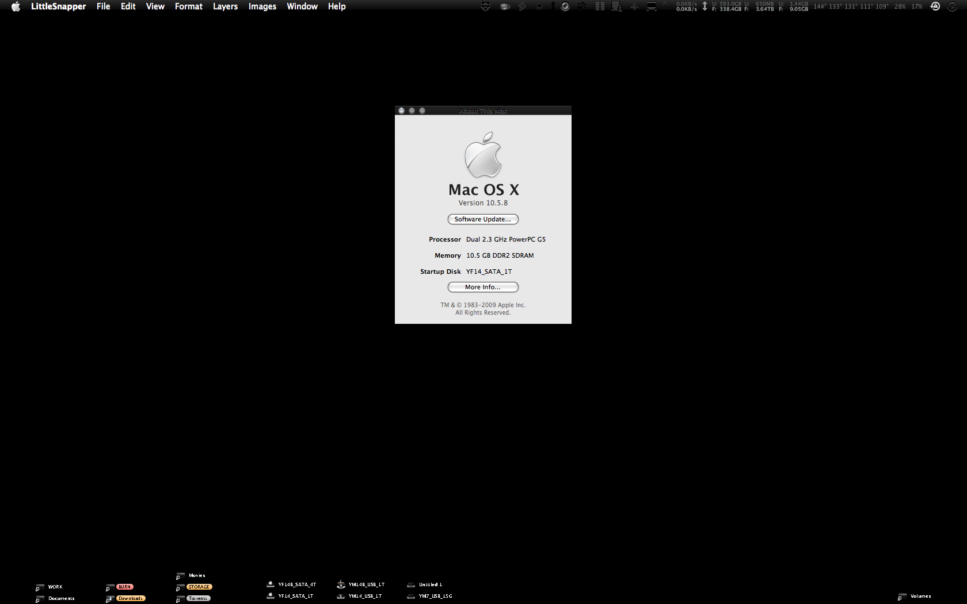Open the Images menu

pyautogui.click(x=262, y=6)
